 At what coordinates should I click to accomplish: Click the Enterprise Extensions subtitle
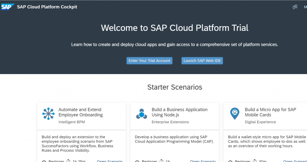point(170,122)
